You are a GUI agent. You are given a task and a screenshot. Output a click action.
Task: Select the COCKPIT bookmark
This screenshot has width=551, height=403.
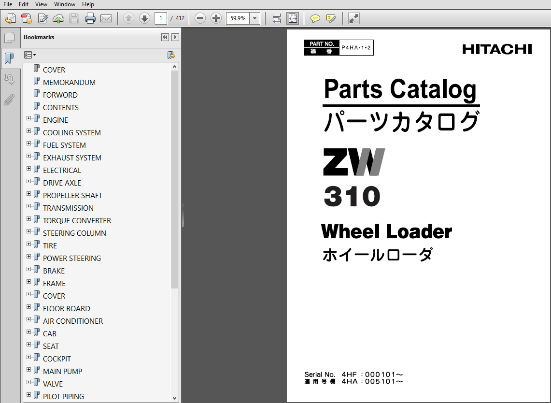(x=57, y=359)
